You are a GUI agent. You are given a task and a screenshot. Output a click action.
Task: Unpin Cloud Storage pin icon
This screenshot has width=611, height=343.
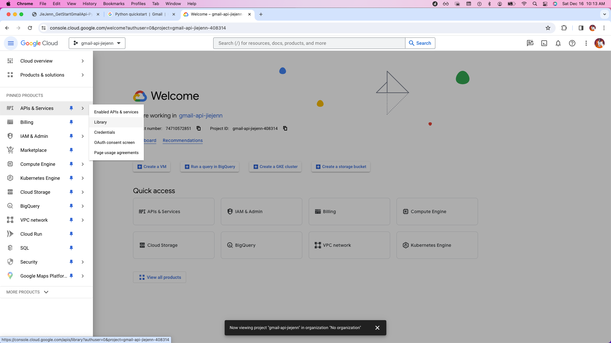pos(71,192)
